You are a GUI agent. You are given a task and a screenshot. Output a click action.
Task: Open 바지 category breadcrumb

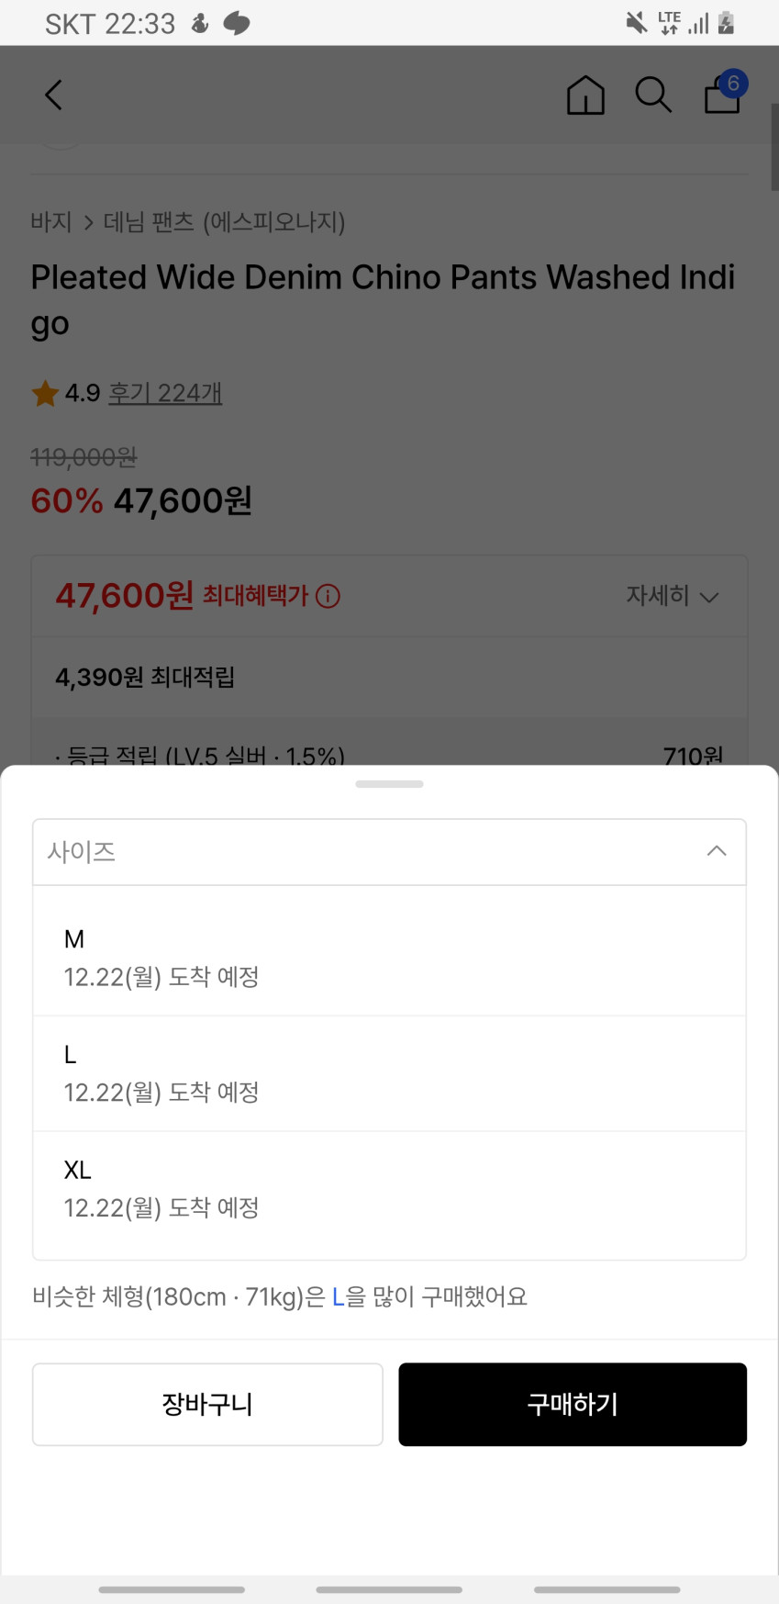click(x=51, y=222)
